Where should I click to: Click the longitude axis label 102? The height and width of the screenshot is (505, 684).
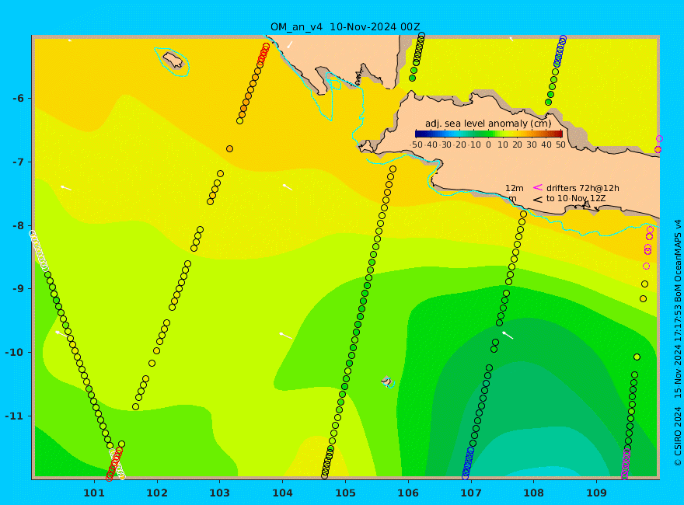click(156, 493)
